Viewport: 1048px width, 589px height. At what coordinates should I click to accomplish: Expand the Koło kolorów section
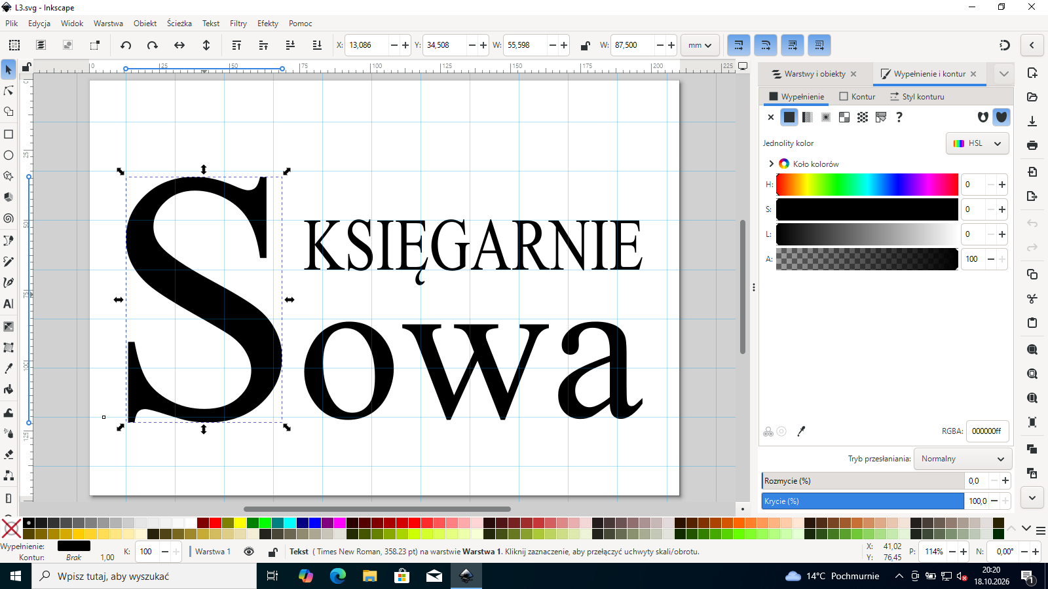(x=771, y=164)
